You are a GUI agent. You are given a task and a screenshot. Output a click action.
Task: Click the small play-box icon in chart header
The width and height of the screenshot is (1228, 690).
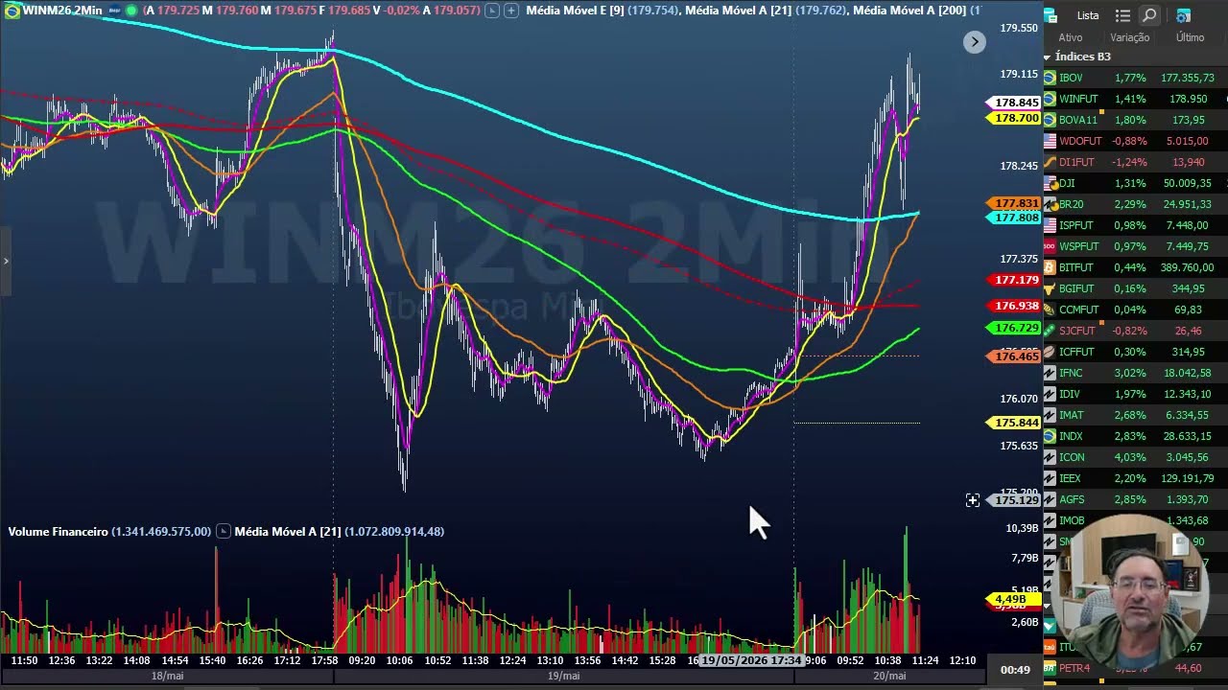[492, 11]
